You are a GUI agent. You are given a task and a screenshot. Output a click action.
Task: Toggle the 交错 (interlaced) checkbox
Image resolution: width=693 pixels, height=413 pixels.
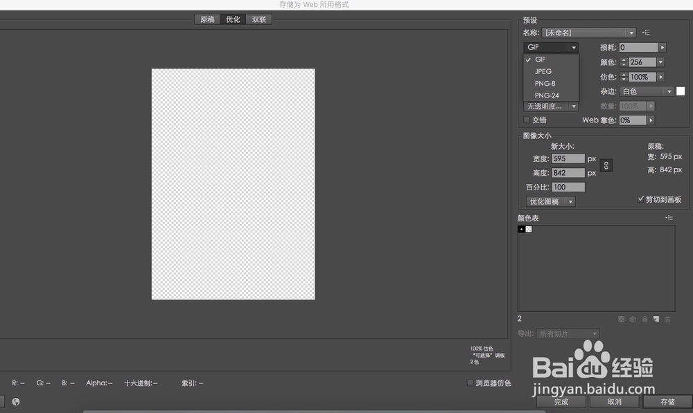[527, 120]
